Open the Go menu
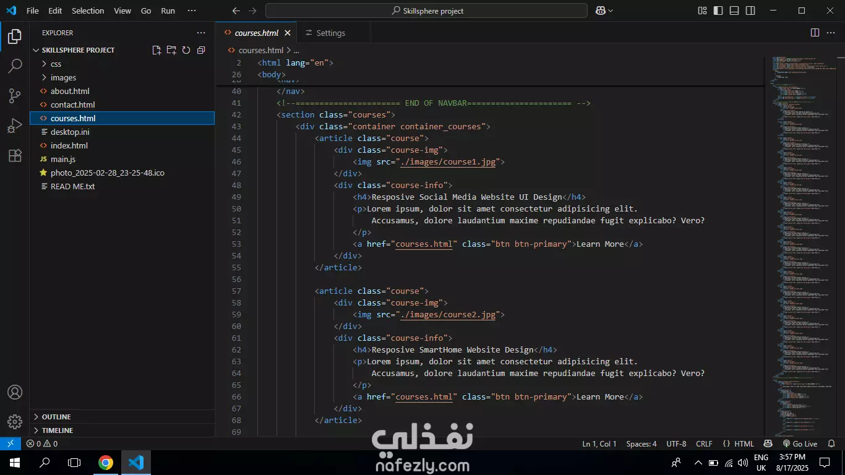Viewport: 845px width, 475px height. (146, 11)
